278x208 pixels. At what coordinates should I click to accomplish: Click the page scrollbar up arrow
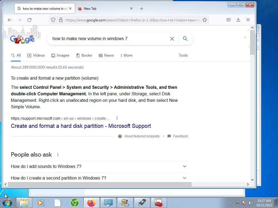[252, 28]
